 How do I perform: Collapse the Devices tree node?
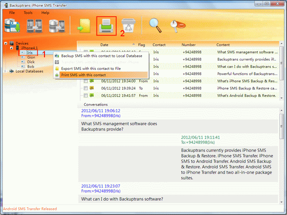pyautogui.click(x=6, y=43)
